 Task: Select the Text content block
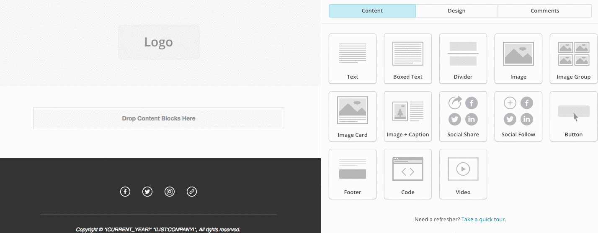[353, 59]
